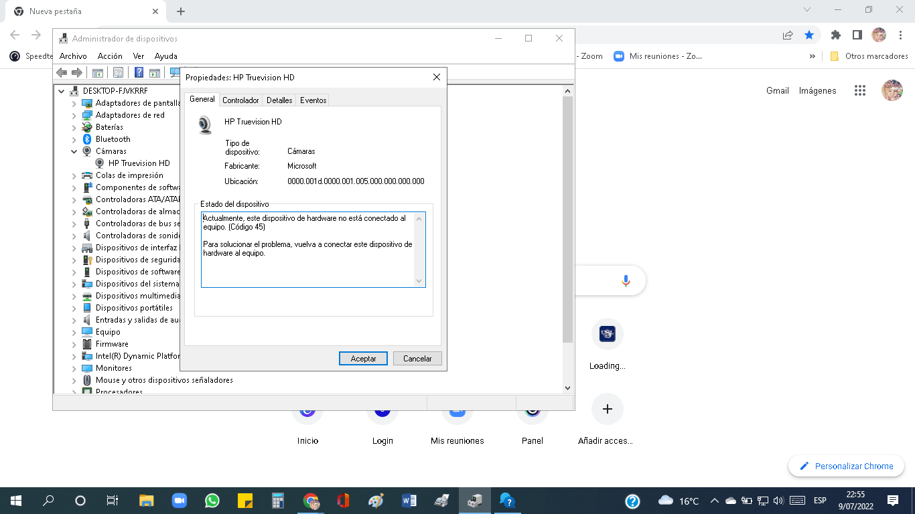Viewport: 915px width, 514px height.
Task: Open the Chrome extensions puzzle icon
Action: [x=835, y=35]
